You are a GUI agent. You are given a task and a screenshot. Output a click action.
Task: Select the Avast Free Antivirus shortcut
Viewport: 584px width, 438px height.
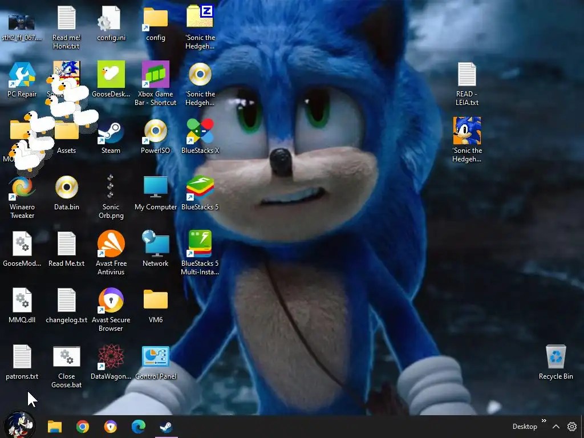tap(111, 244)
